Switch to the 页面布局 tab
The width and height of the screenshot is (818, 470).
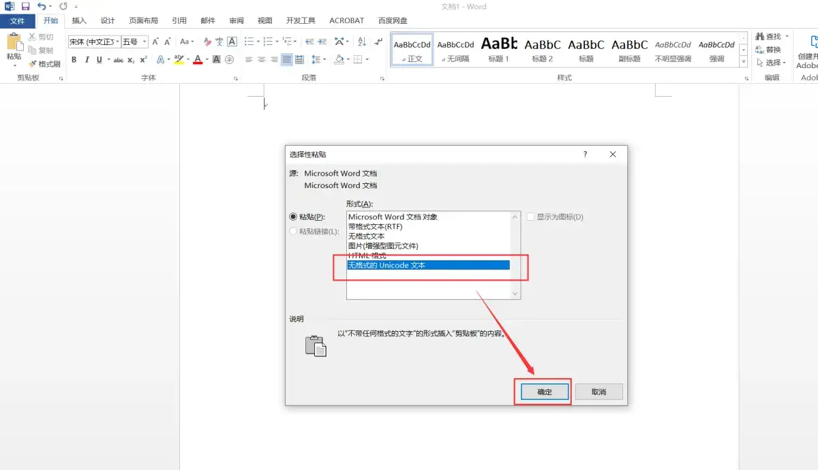pos(143,21)
